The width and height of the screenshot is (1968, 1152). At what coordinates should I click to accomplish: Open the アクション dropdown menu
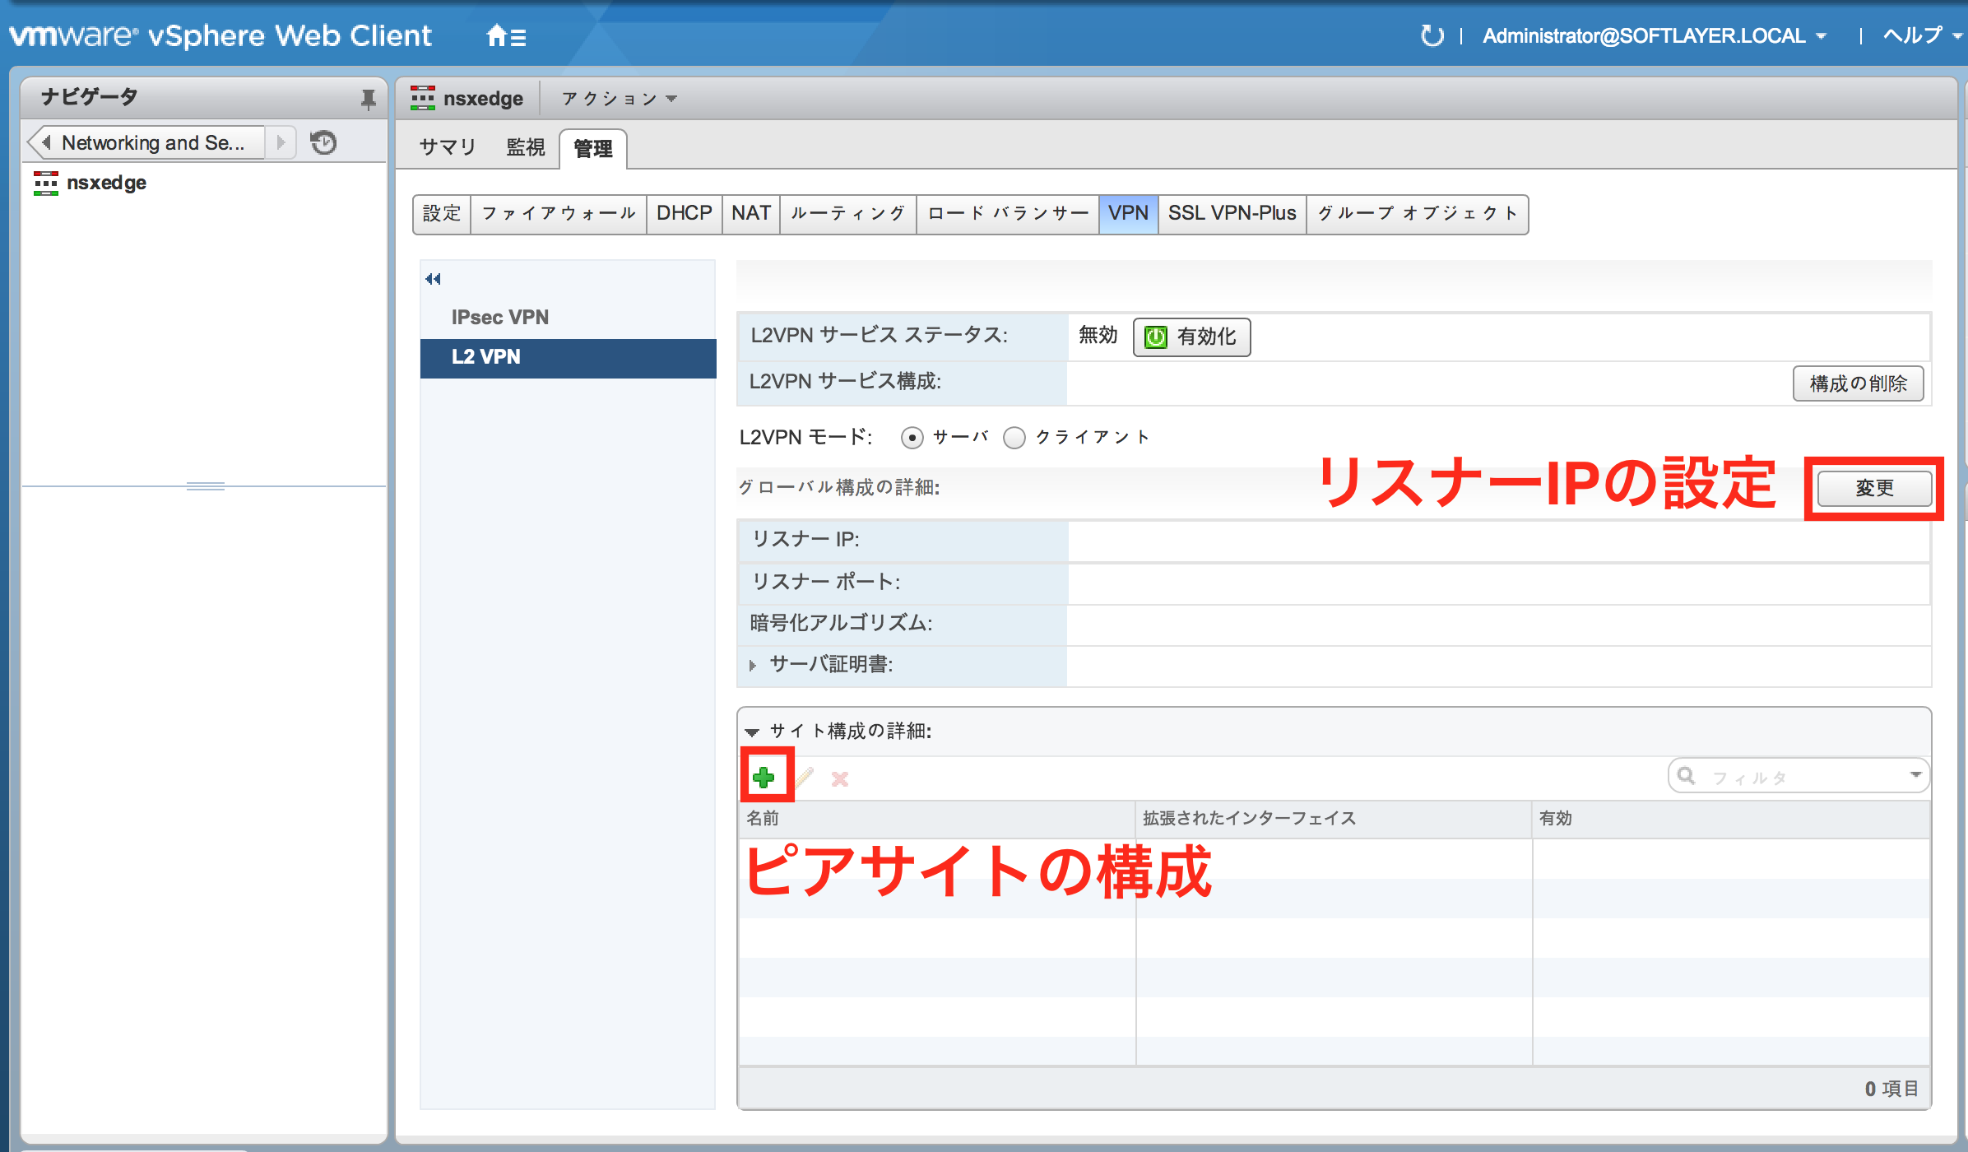[619, 99]
